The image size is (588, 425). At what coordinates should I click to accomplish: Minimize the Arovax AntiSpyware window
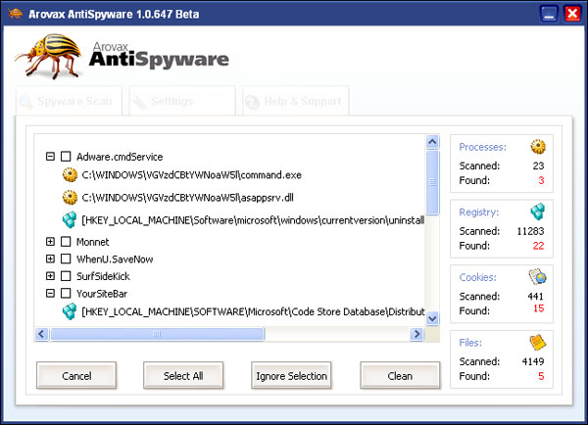549,14
